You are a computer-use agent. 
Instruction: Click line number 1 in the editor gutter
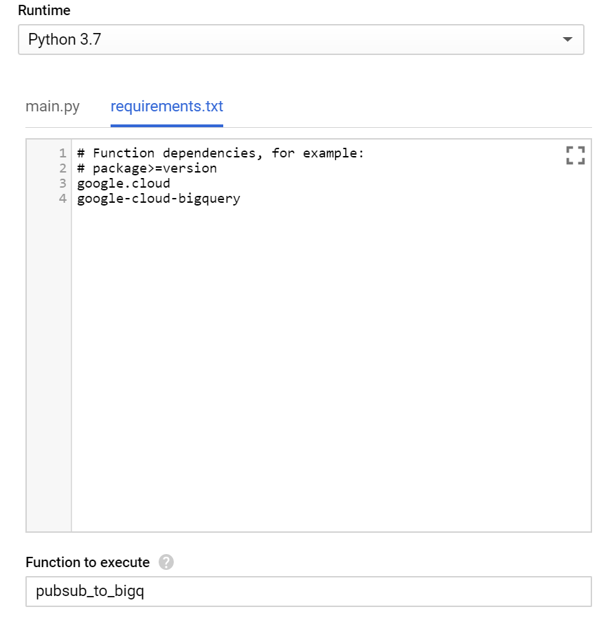click(x=63, y=153)
